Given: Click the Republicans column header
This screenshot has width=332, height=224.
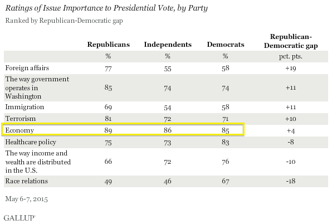Looking at the screenshot, I should pos(109,45).
